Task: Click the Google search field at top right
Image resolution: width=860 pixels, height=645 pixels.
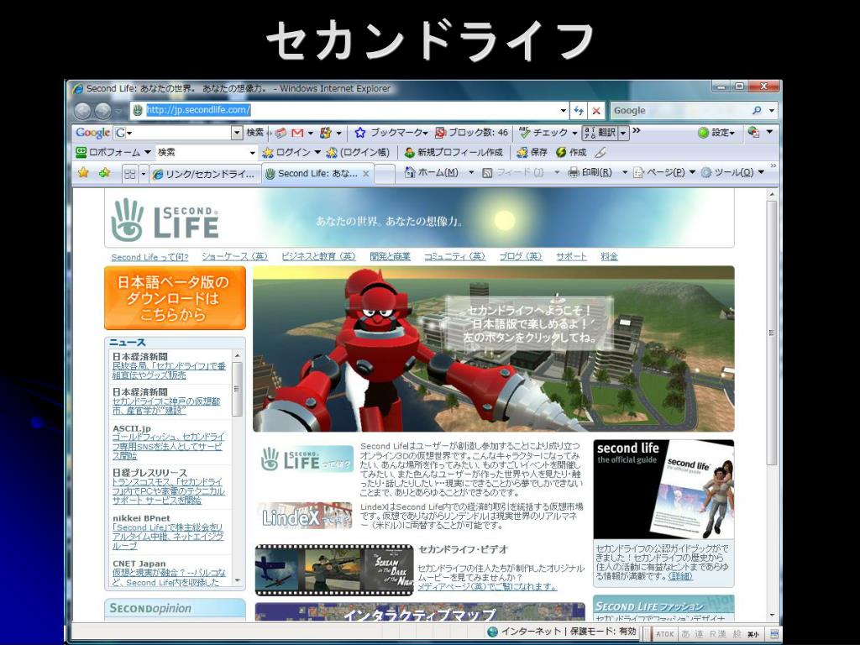Action: 680,110
